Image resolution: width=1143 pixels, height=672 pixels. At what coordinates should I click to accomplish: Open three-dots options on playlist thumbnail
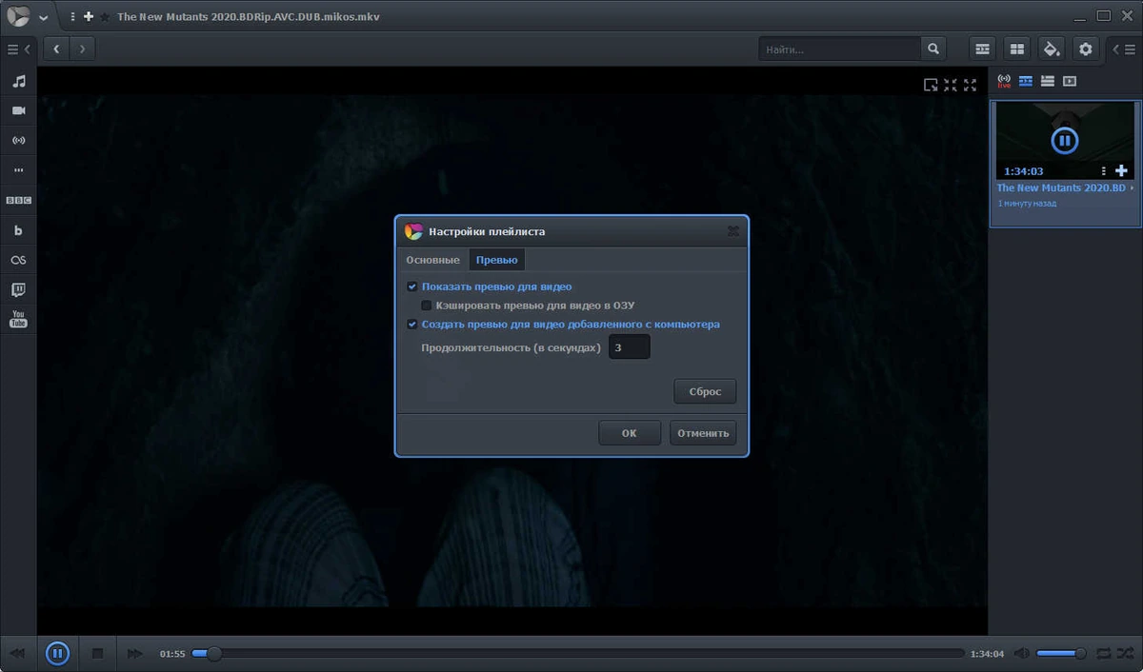[1104, 171]
